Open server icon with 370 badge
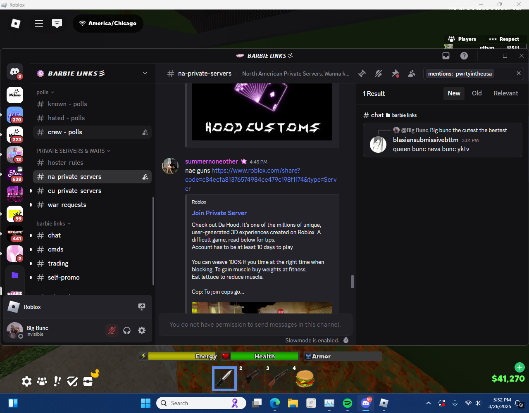Viewport: 529px width, 413px height. 15,115
